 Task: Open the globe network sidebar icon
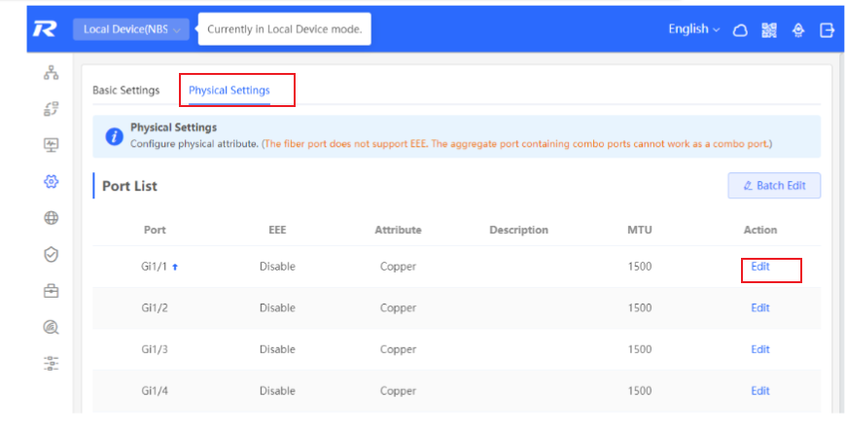51,218
